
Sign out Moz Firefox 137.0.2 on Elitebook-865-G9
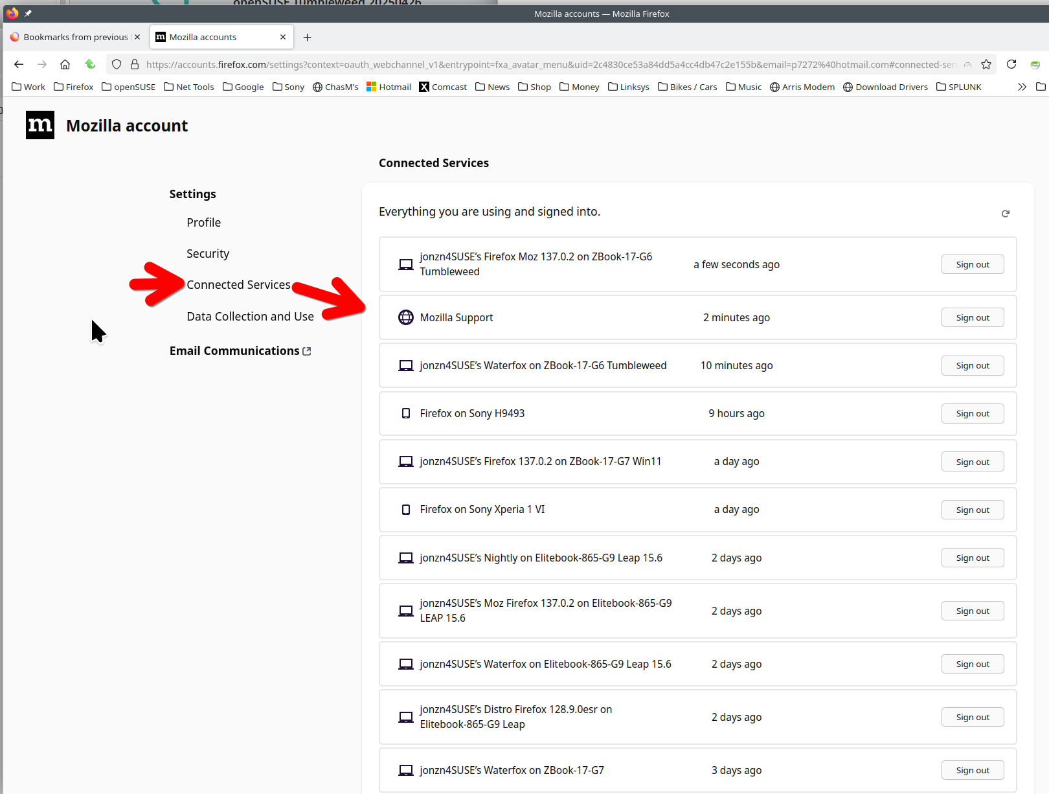point(973,611)
